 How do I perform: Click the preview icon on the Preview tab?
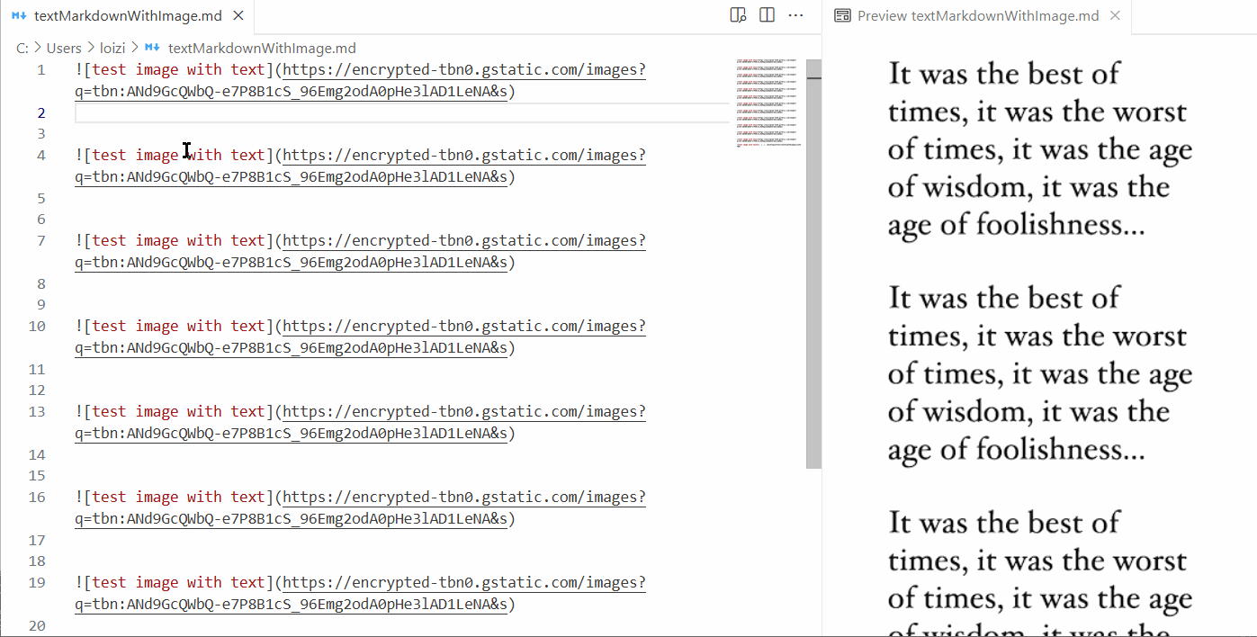pos(842,15)
